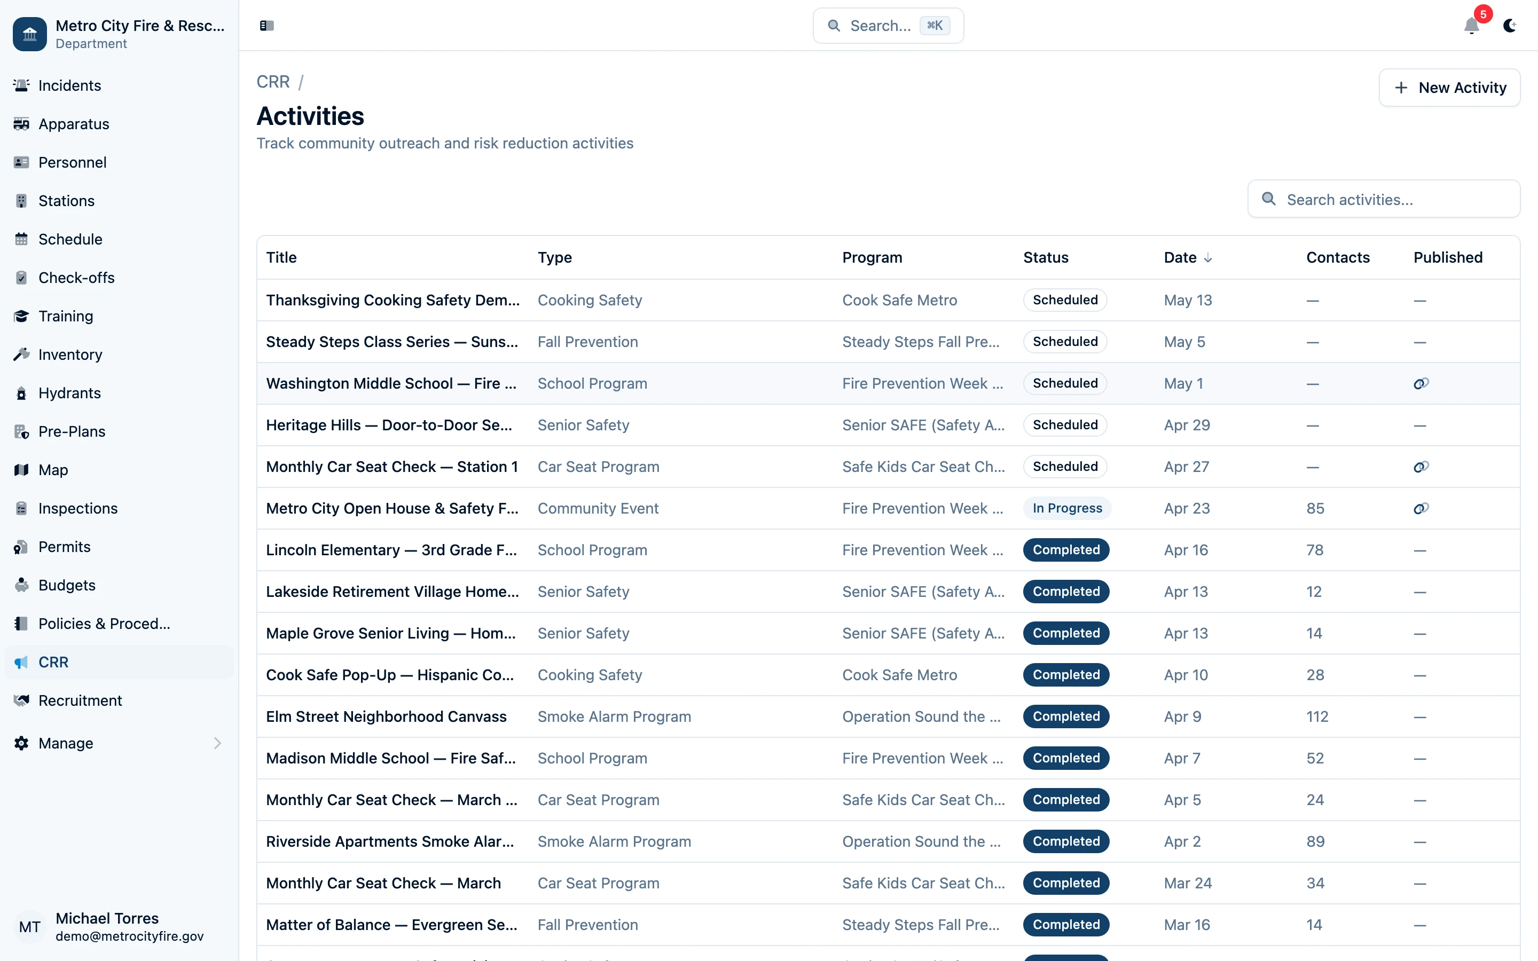Click the Training graduation cap icon
1538x961 pixels.
(x=21, y=316)
